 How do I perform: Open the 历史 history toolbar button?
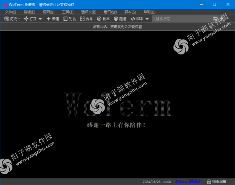click(x=12, y=19)
